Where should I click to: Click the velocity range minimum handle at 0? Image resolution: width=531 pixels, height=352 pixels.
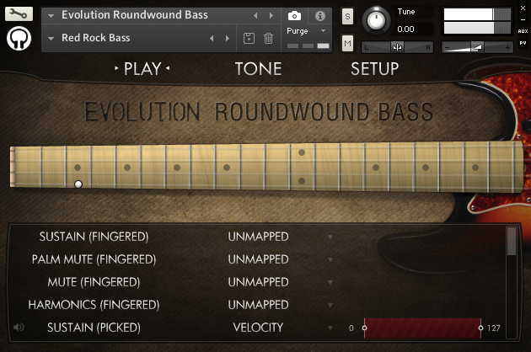[364, 328]
